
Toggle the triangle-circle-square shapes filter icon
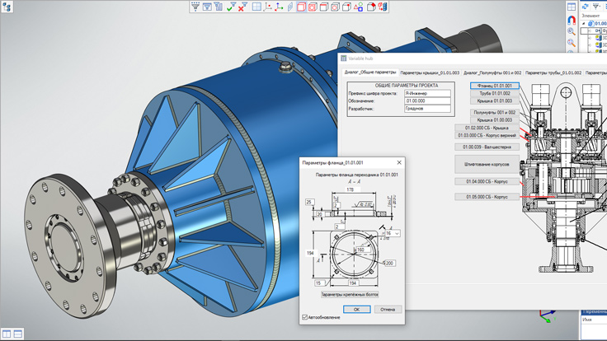click(359, 7)
